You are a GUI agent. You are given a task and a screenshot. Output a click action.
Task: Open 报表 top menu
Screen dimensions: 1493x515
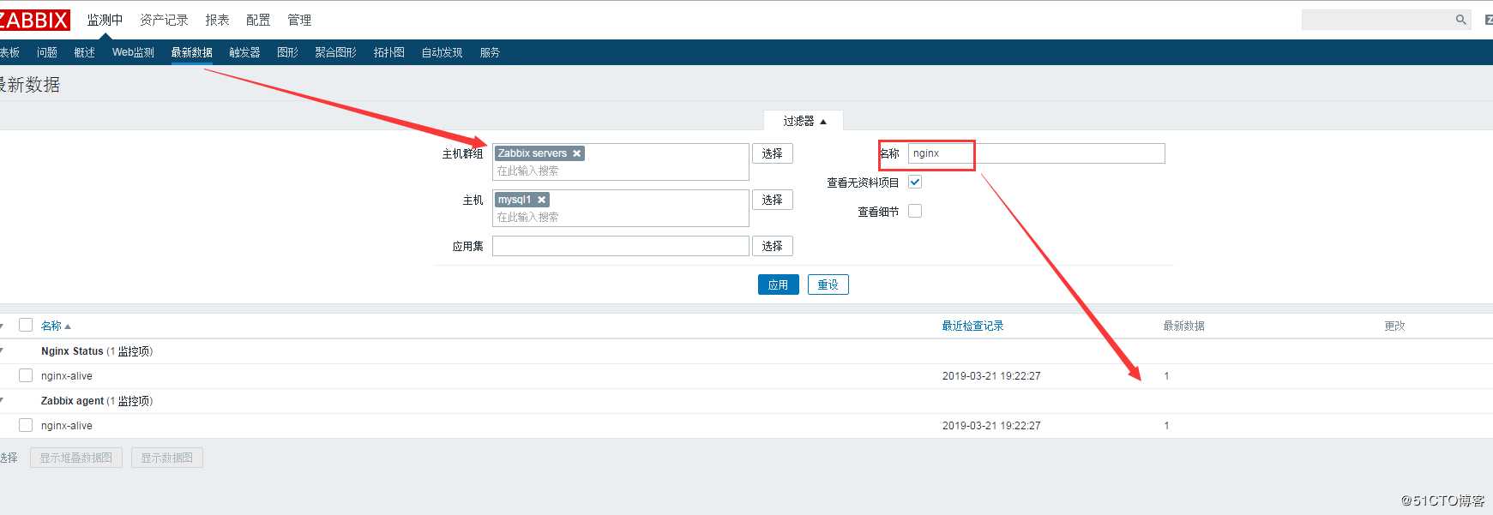217,20
